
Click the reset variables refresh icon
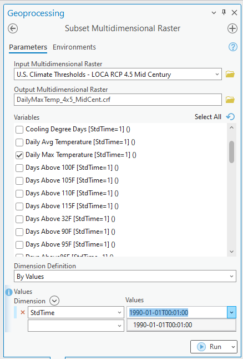click(230, 117)
